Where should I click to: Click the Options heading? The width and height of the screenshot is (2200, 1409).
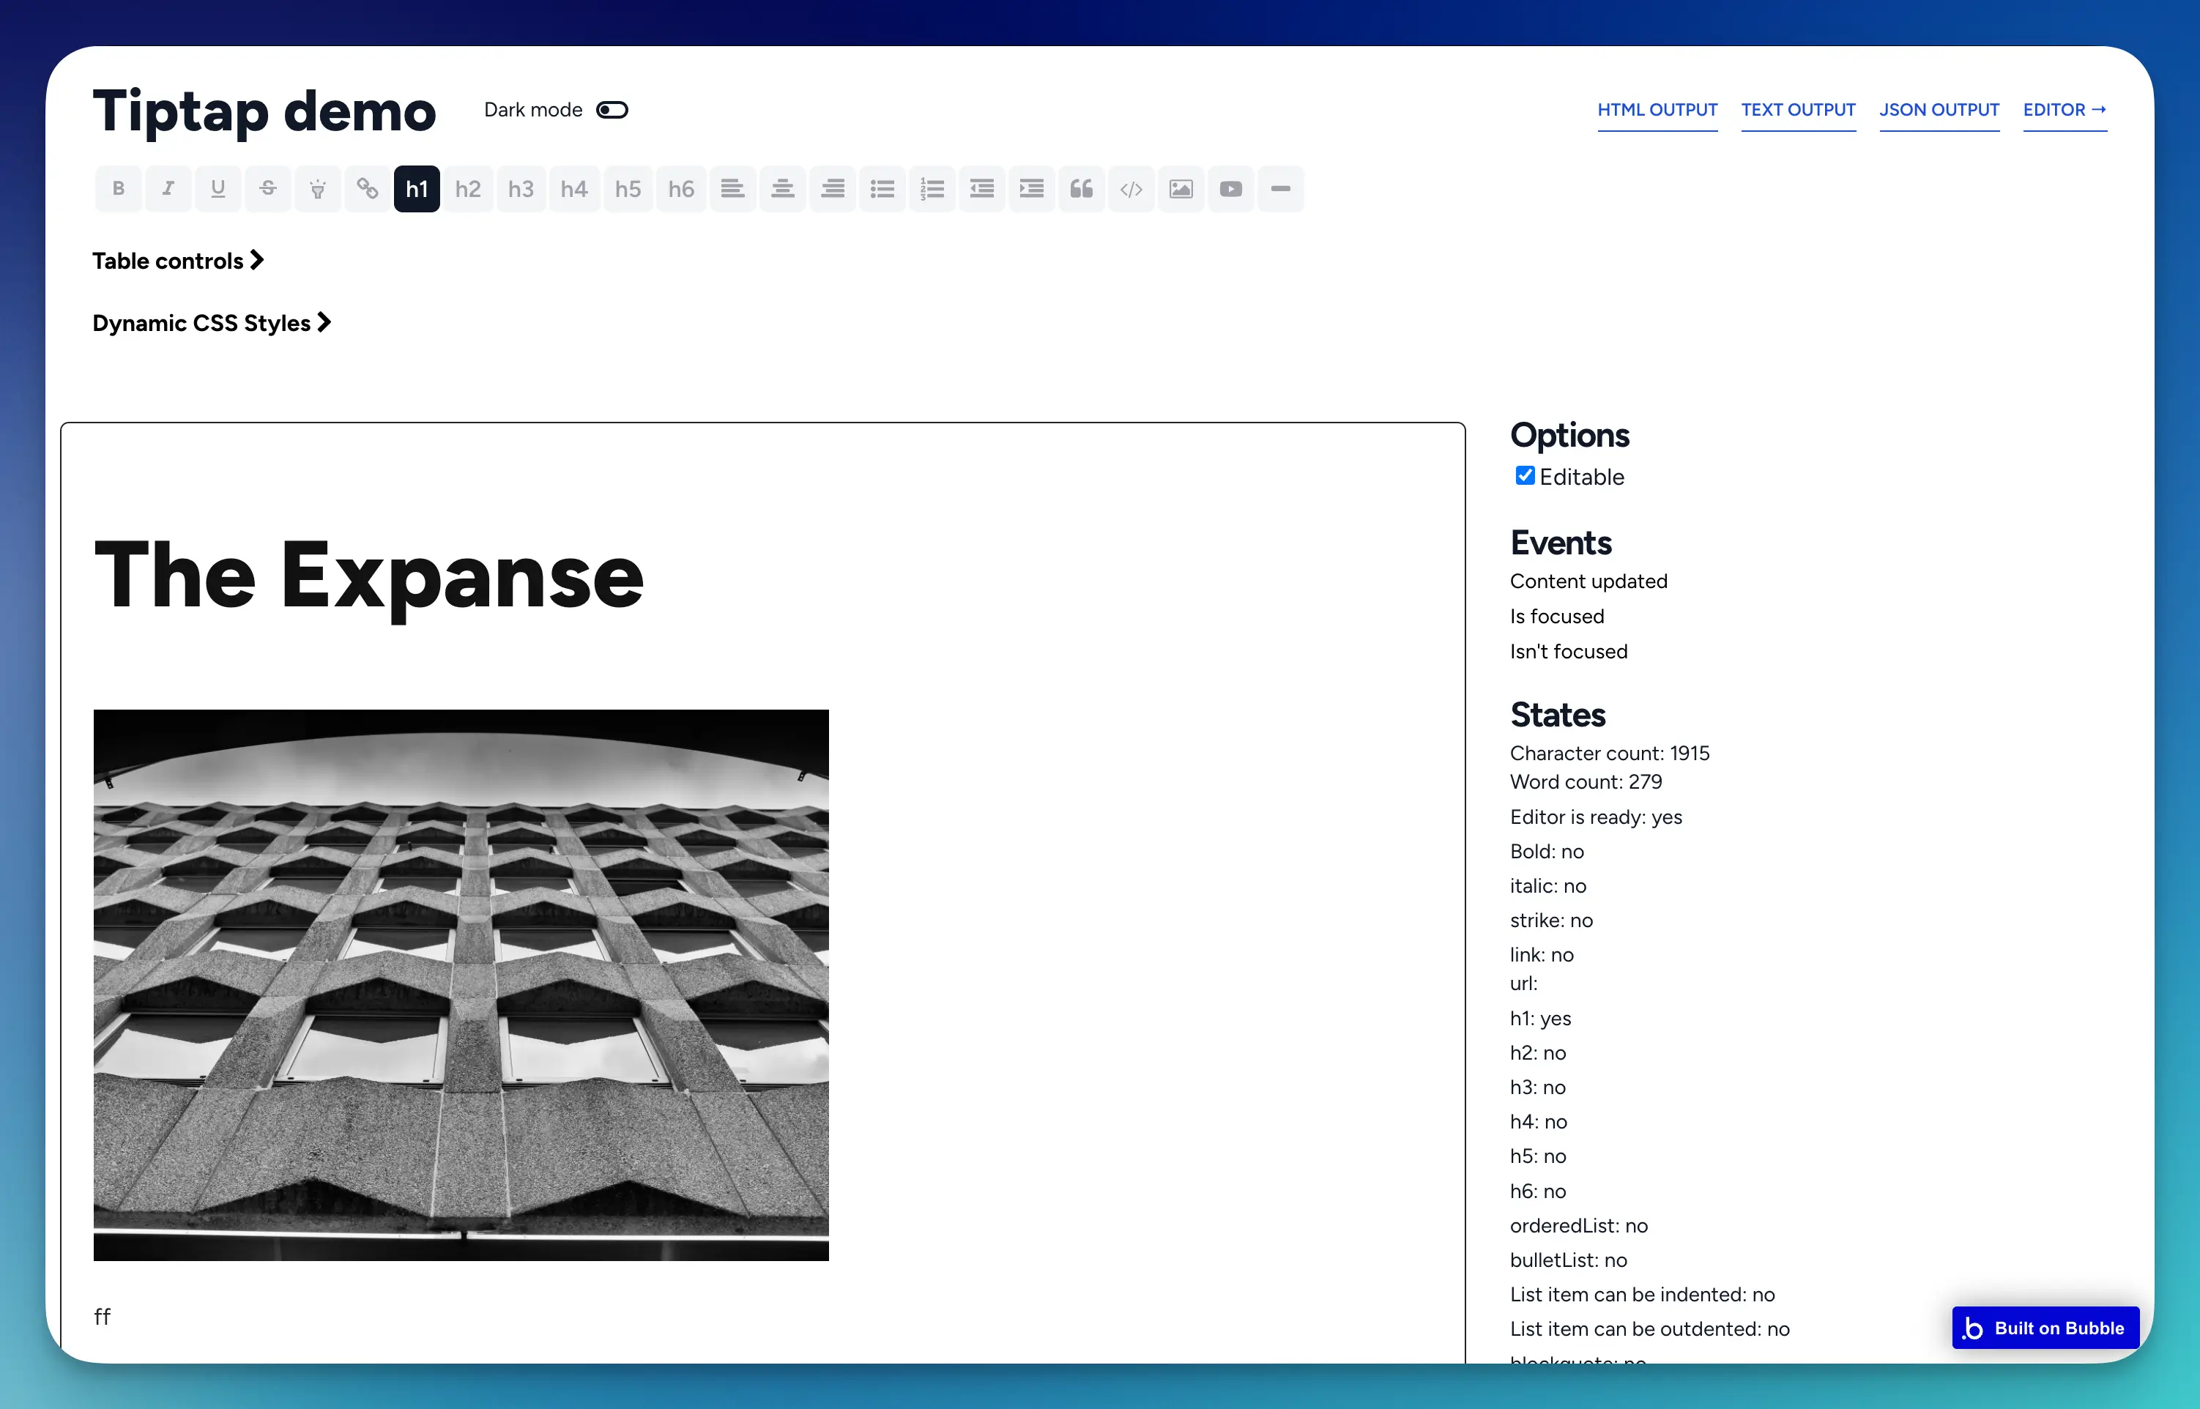pos(1569,434)
